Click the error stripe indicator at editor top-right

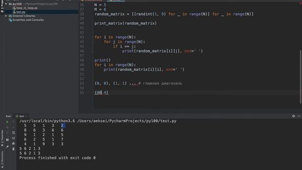pyautogui.click(x=300, y=3)
